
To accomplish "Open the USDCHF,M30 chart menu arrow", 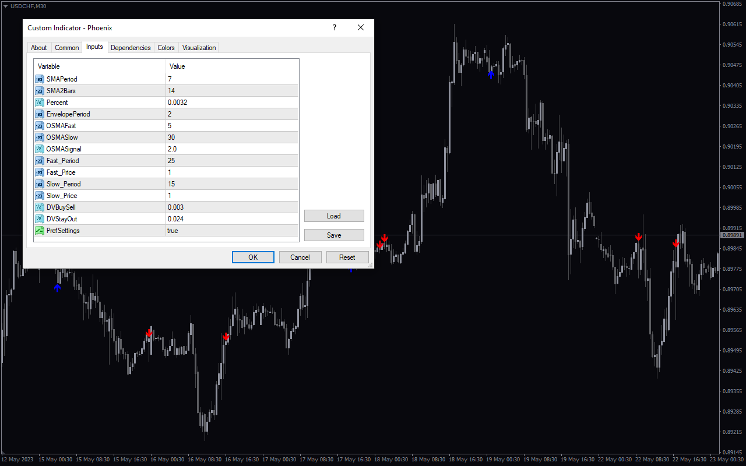I will (x=5, y=6).
